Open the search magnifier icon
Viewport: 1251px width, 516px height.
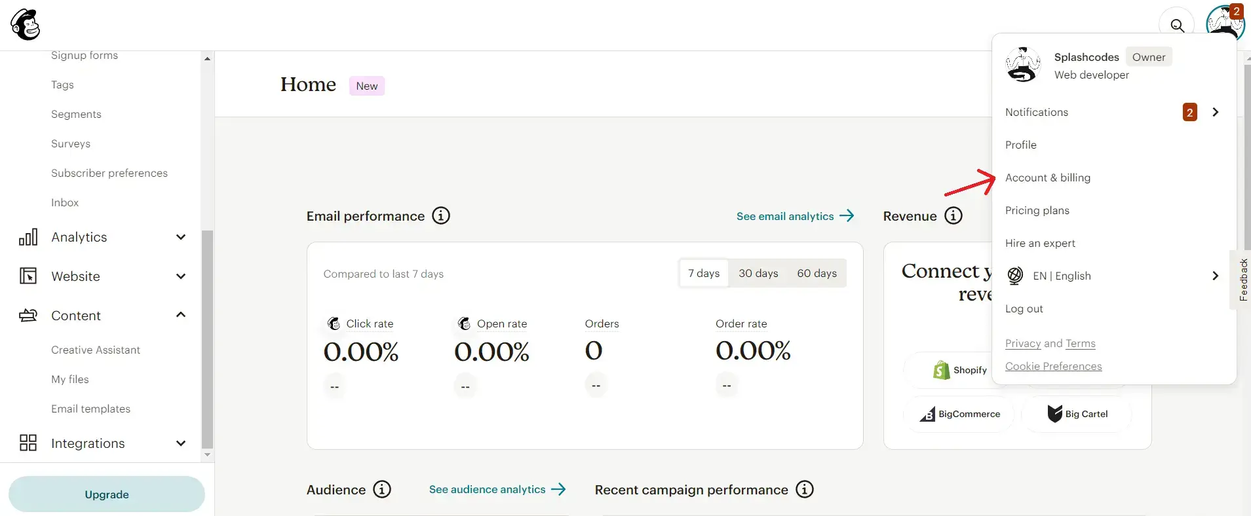pos(1177,25)
